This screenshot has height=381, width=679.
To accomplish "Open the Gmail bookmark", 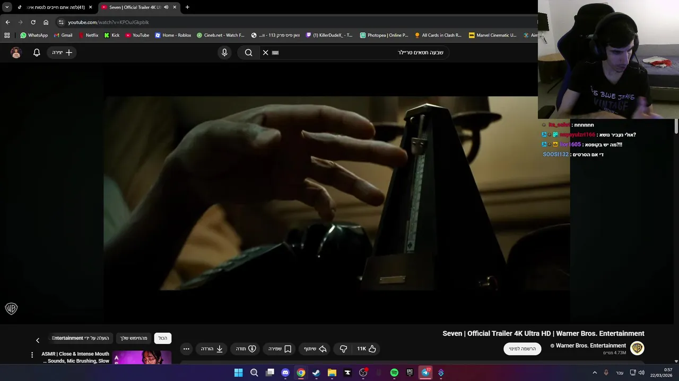I will (x=63, y=35).
